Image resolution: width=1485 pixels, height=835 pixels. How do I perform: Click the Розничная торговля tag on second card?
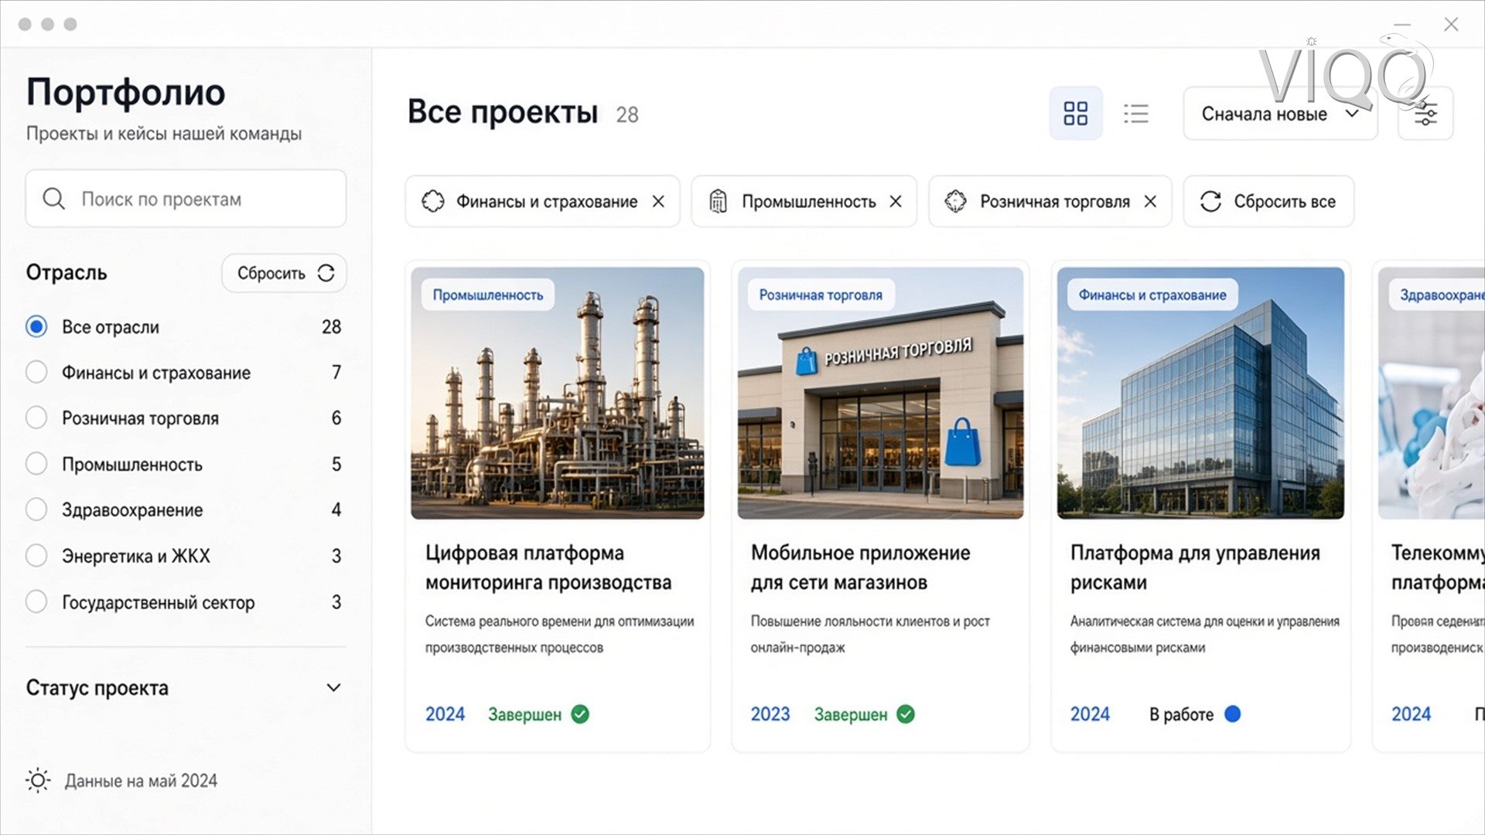coord(821,295)
